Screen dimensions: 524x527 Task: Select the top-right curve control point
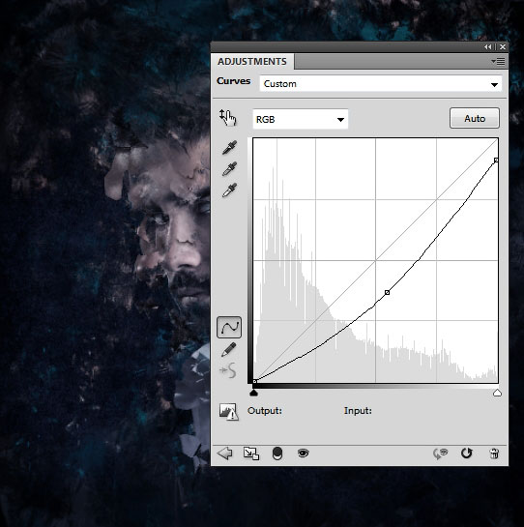pos(496,160)
